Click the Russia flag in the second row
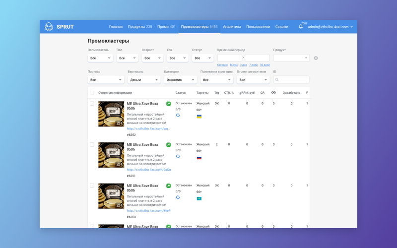397x248 pixels. pos(199,158)
